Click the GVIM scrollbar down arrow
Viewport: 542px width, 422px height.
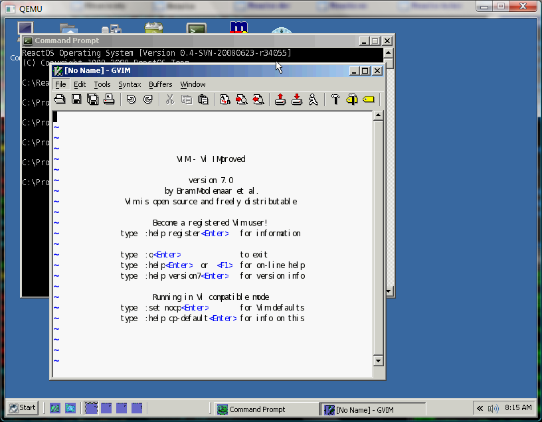(x=378, y=361)
